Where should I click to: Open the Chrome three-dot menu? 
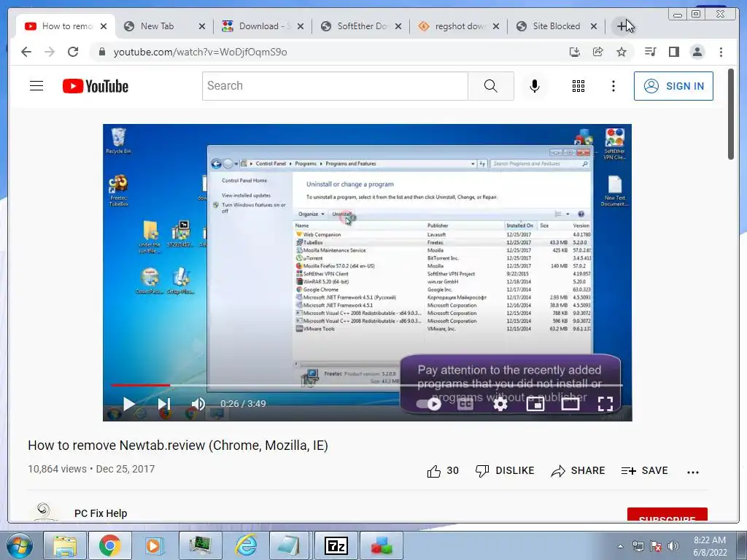point(721,52)
